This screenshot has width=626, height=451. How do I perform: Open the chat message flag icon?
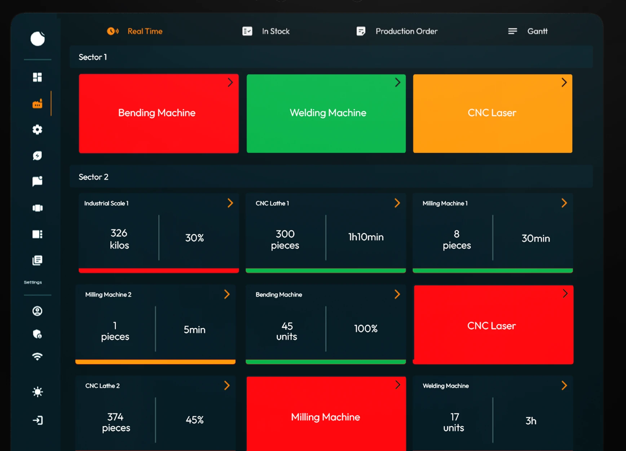point(38,181)
